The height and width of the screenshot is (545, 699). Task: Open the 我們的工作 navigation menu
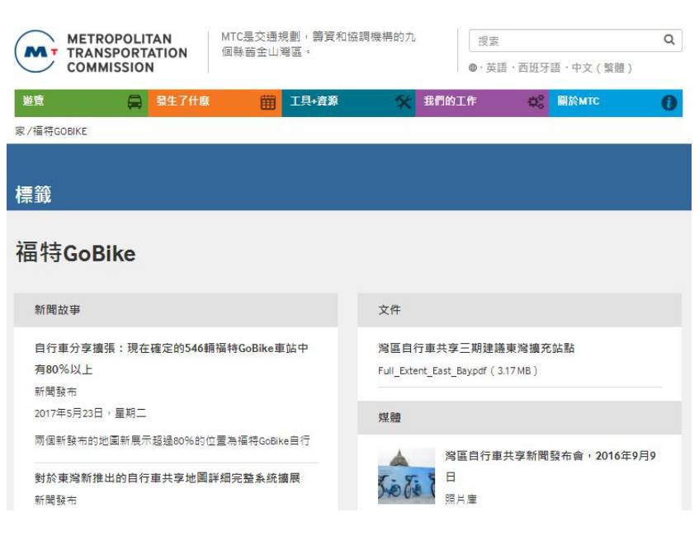[482, 103]
